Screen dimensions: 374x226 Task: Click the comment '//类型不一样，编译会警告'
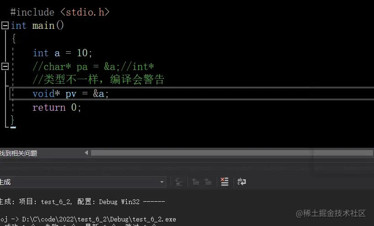coord(98,80)
